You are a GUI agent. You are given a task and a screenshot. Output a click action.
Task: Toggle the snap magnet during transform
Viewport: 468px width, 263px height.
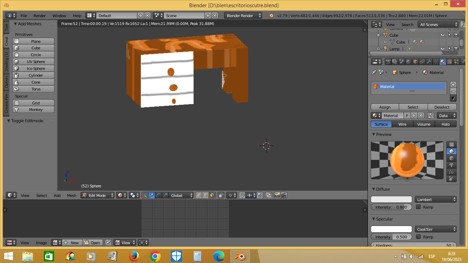242,195
